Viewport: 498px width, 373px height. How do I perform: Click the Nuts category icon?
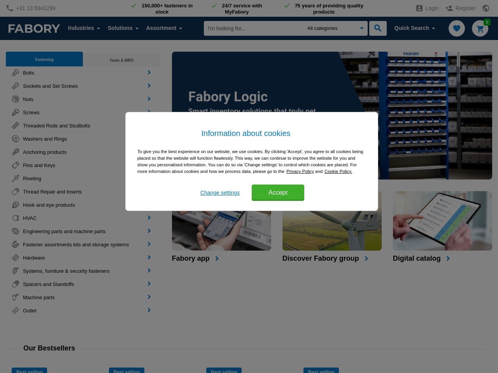16,99
